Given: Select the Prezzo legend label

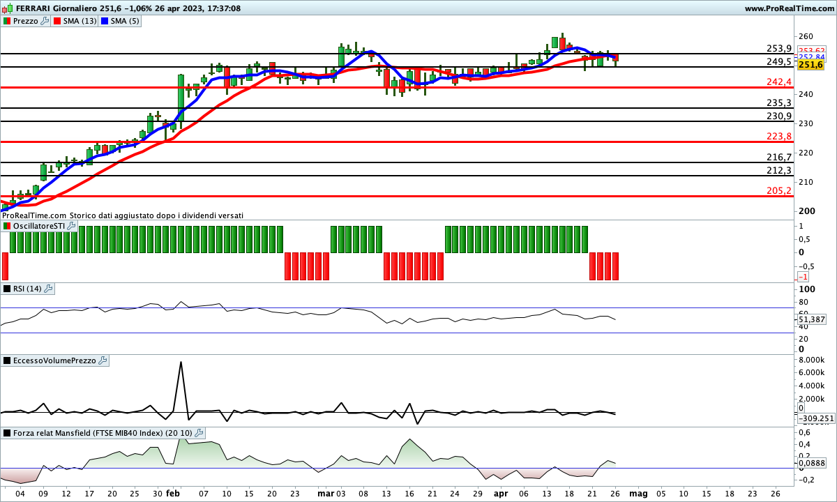Looking at the screenshot, I should point(26,21).
